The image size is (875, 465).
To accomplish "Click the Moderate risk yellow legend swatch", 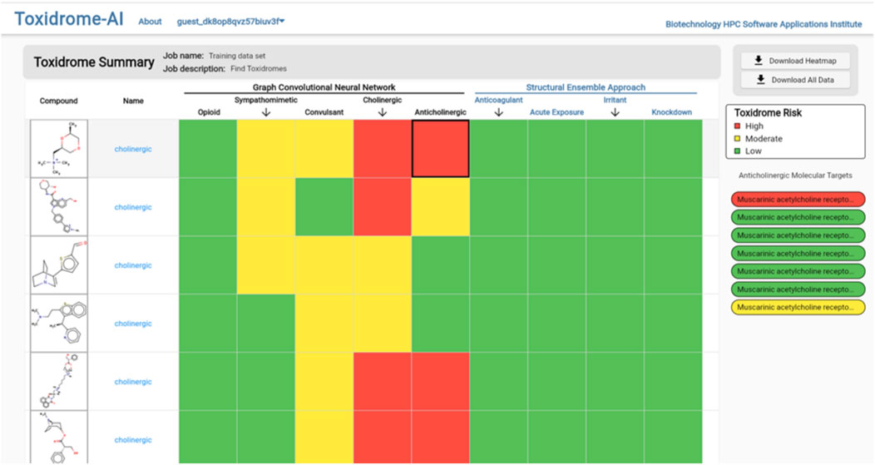I will pos(739,138).
